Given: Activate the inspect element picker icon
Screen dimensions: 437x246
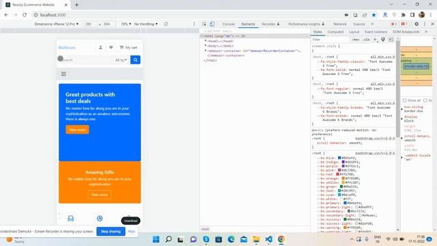Looking at the screenshot, I should click(x=204, y=24).
